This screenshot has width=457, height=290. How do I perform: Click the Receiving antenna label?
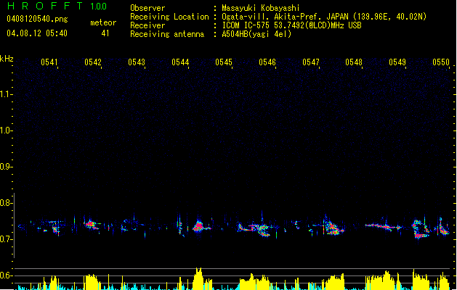coord(167,34)
